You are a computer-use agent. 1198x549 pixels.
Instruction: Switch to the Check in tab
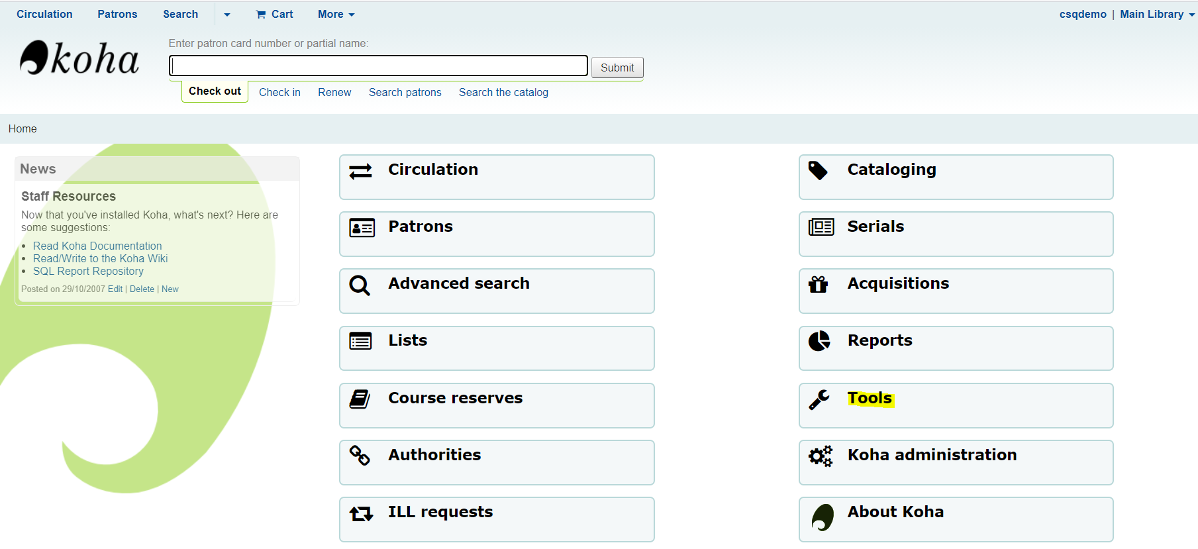point(279,93)
